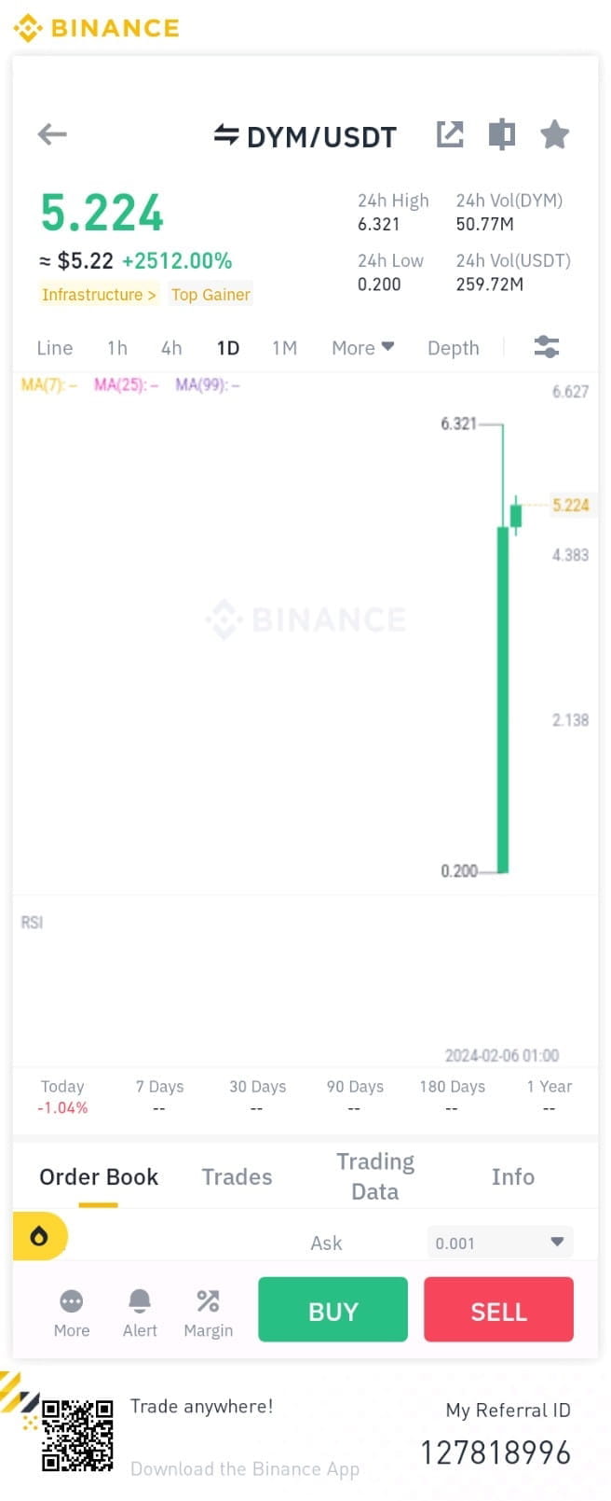
Task: Open the candlestick comparison view icon
Action: (x=501, y=134)
